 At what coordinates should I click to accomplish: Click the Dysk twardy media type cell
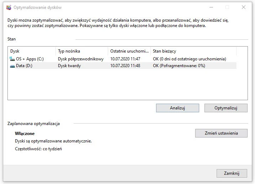click(x=69, y=66)
